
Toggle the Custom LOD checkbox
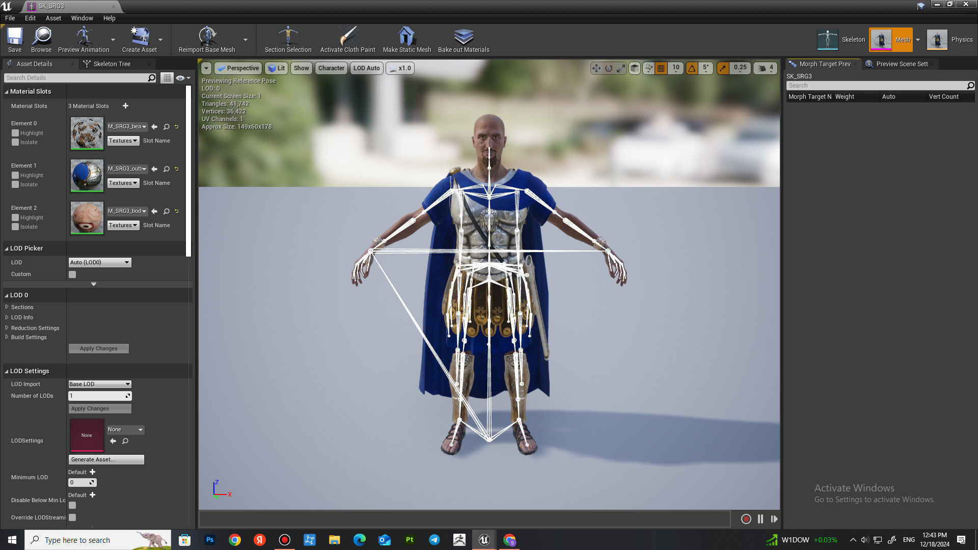(x=72, y=274)
